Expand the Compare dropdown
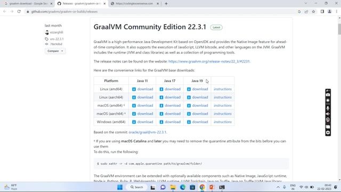 [55, 51]
